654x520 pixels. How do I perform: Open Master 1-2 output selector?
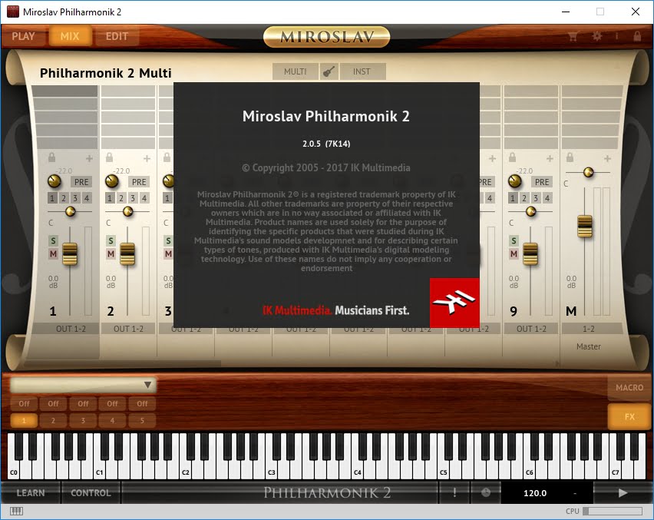(589, 329)
